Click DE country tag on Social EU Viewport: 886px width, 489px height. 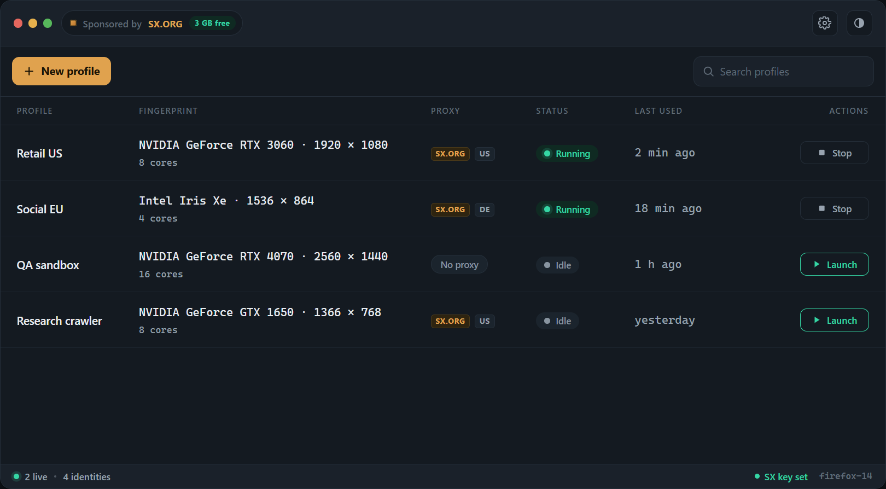[485, 209]
